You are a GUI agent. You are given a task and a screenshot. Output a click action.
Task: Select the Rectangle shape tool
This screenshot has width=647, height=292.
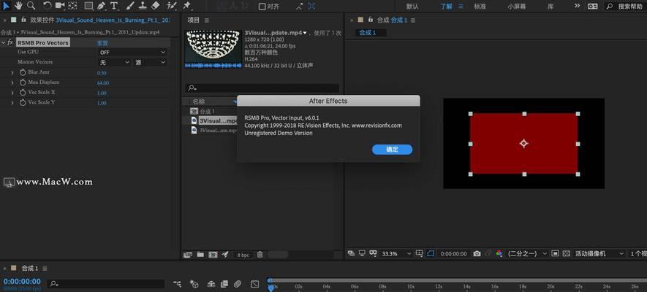(x=88, y=6)
